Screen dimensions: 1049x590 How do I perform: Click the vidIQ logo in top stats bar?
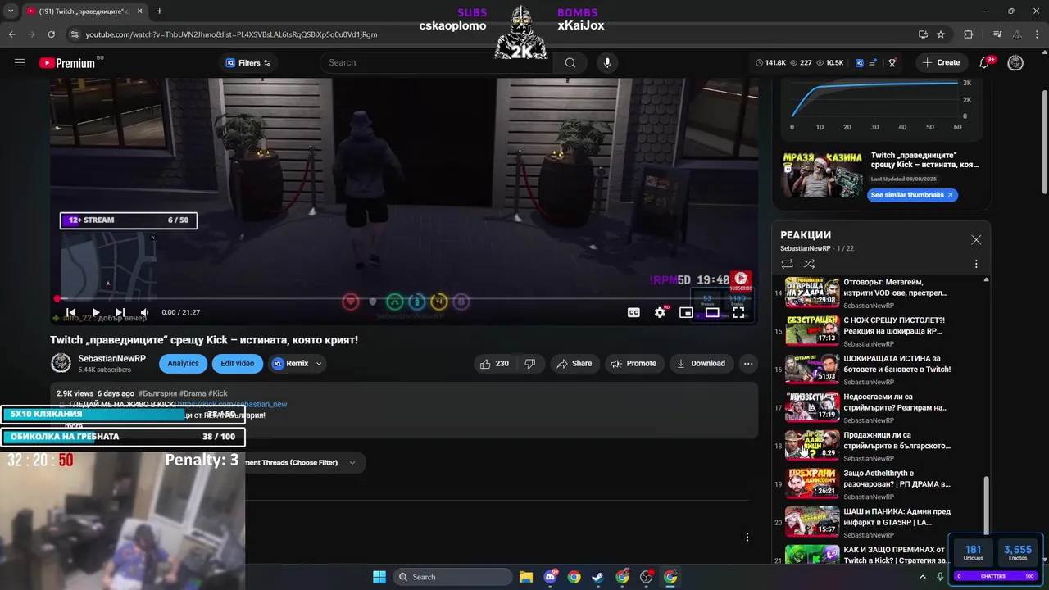(860, 62)
